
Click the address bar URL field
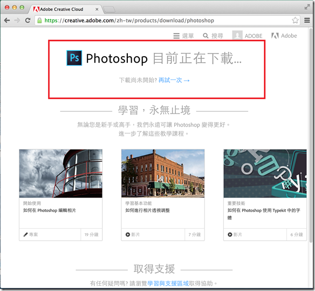[167, 21]
